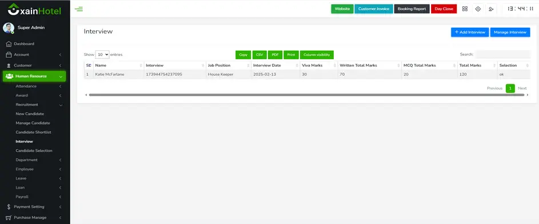539x224 pixels.
Task: Open the show entries count dropdown
Action: [102, 55]
